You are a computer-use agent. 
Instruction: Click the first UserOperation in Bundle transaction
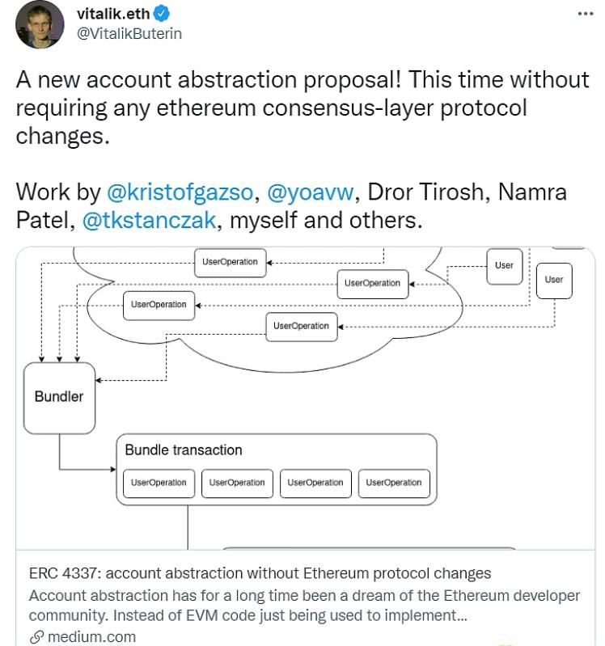click(159, 483)
